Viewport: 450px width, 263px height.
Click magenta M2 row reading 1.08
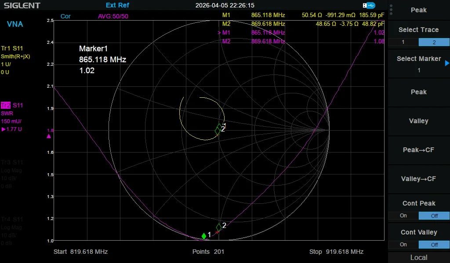(x=303, y=42)
